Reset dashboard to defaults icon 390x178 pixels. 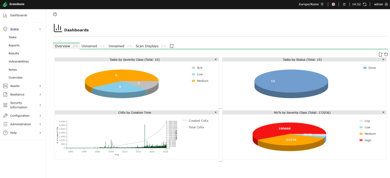tap(386, 54)
